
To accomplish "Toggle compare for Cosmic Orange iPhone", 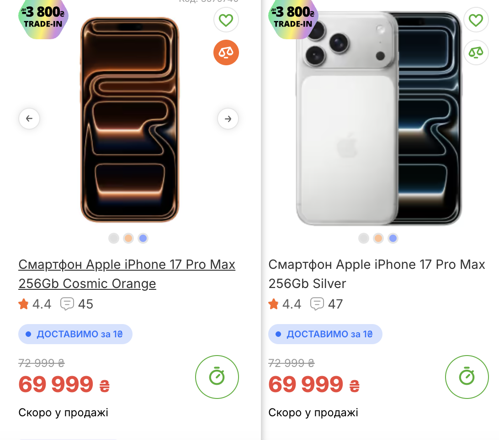I will click(226, 52).
